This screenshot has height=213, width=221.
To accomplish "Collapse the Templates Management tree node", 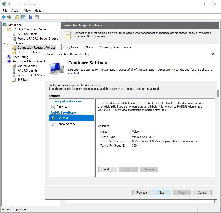I will point(5,61).
